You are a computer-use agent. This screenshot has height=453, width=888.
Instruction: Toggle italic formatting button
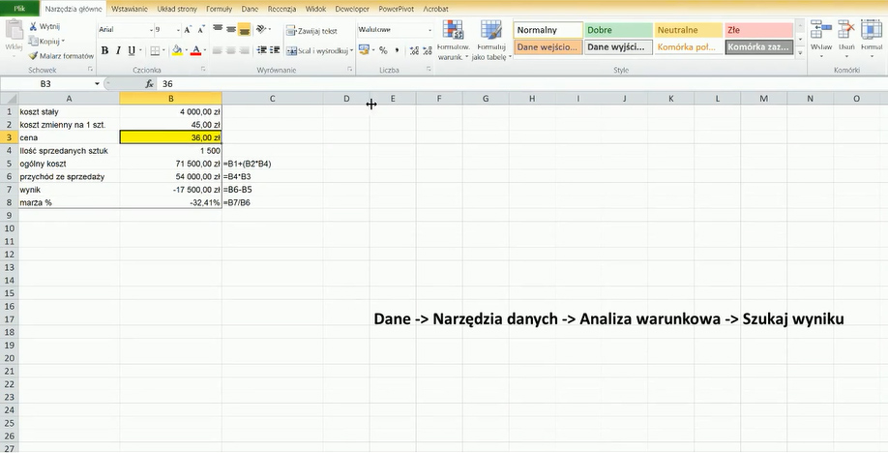pos(118,50)
